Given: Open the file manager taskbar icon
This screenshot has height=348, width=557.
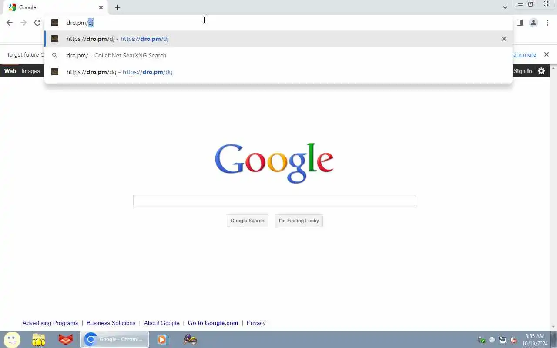Looking at the screenshot, I should (39, 339).
